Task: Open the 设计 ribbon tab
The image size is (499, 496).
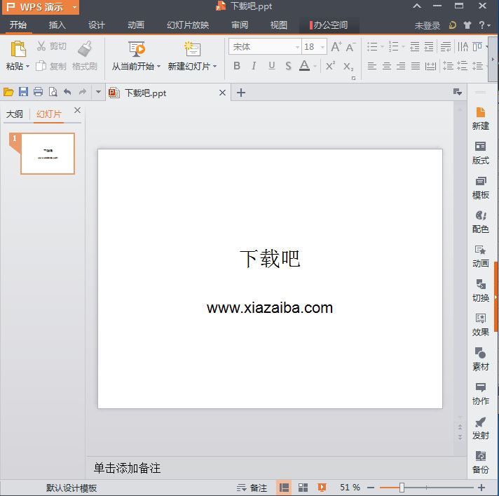Action: point(97,25)
